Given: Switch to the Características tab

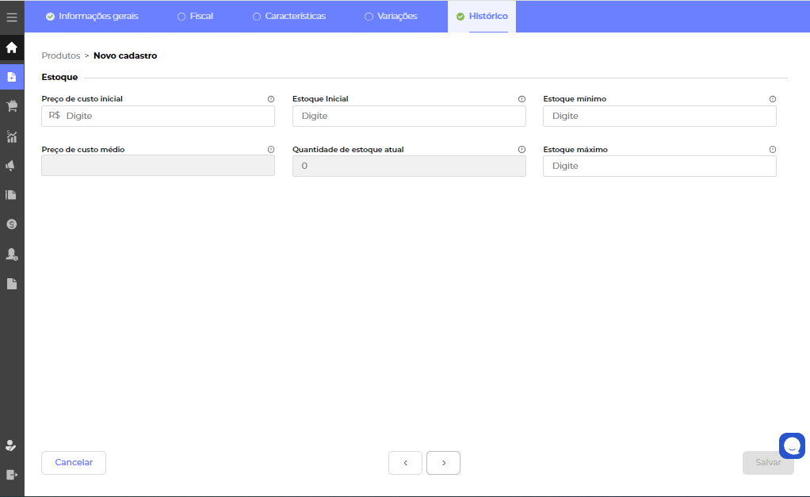Looking at the screenshot, I should (x=289, y=16).
